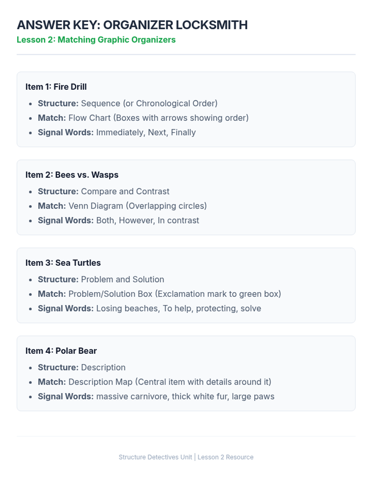Click the Lesson 2 Resource footer text
The width and height of the screenshot is (372, 497).
click(225, 457)
